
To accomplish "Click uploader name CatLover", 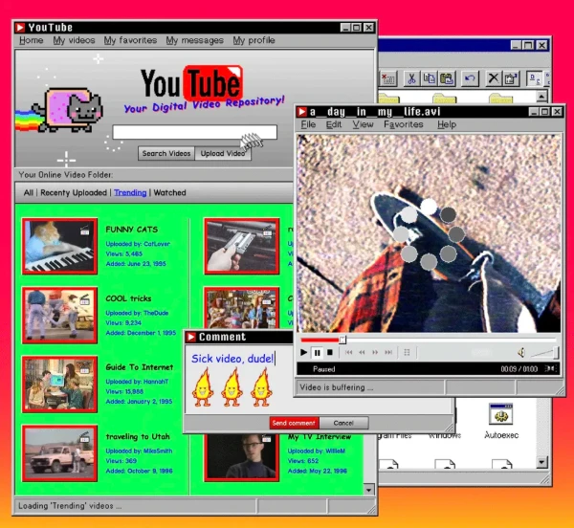I will pos(157,244).
